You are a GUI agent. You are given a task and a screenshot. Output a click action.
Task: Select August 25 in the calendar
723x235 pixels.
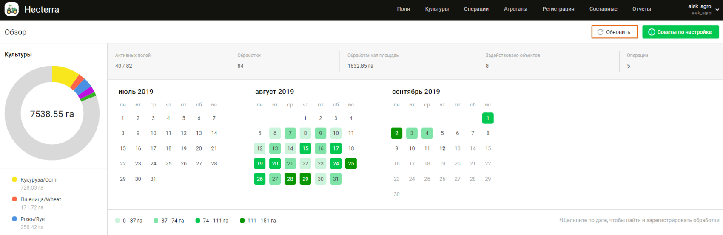[x=351, y=164]
